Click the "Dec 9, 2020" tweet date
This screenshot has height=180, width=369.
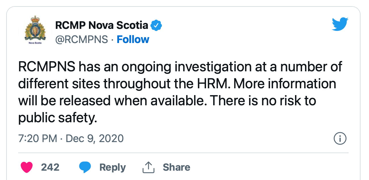[x=95, y=138]
